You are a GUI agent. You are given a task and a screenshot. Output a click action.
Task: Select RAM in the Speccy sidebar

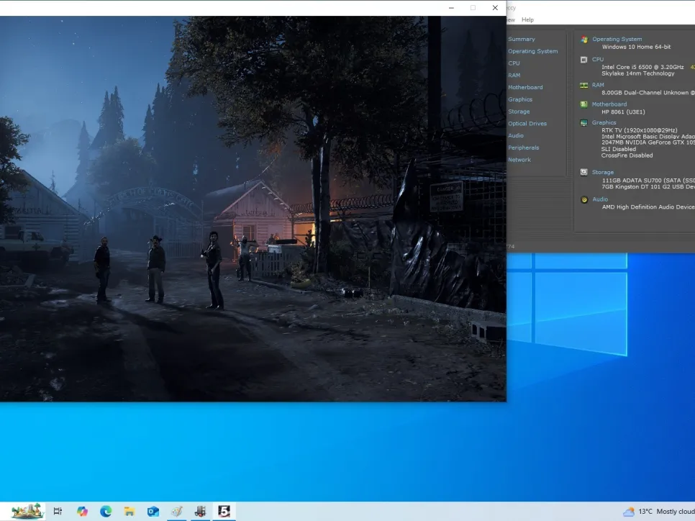[514, 75]
